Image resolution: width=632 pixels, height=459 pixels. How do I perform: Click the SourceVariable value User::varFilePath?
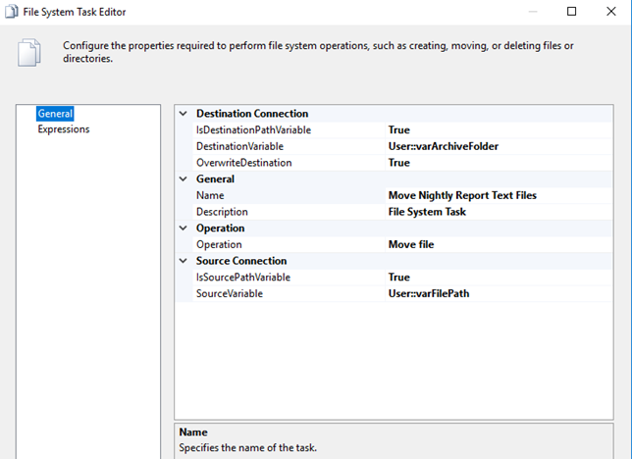[429, 293]
